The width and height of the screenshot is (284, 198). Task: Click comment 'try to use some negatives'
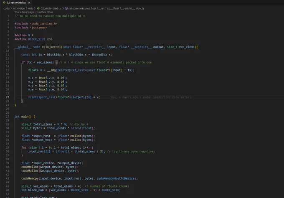[x=134, y=152]
